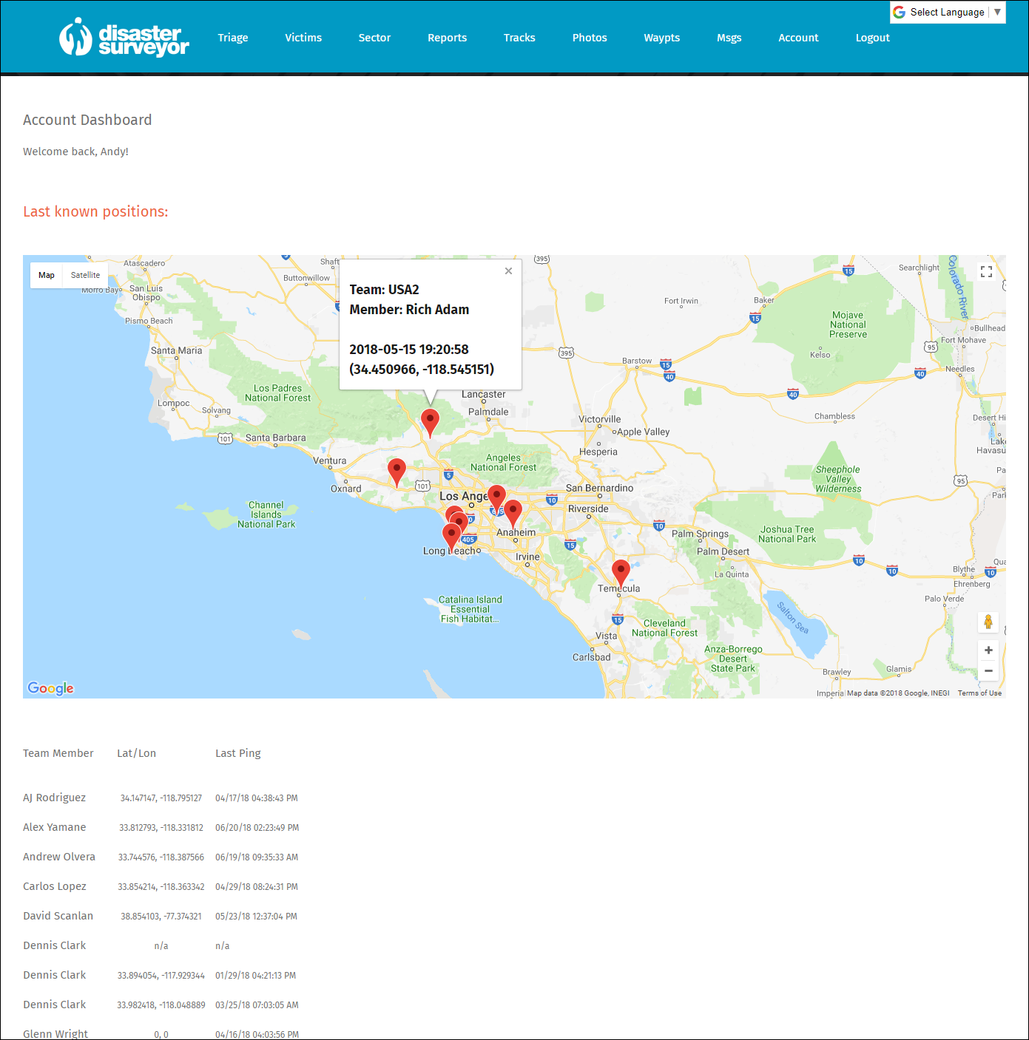Image resolution: width=1029 pixels, height=1040 pixels.
Task: Open the Msgs menu
Action: 729,38
